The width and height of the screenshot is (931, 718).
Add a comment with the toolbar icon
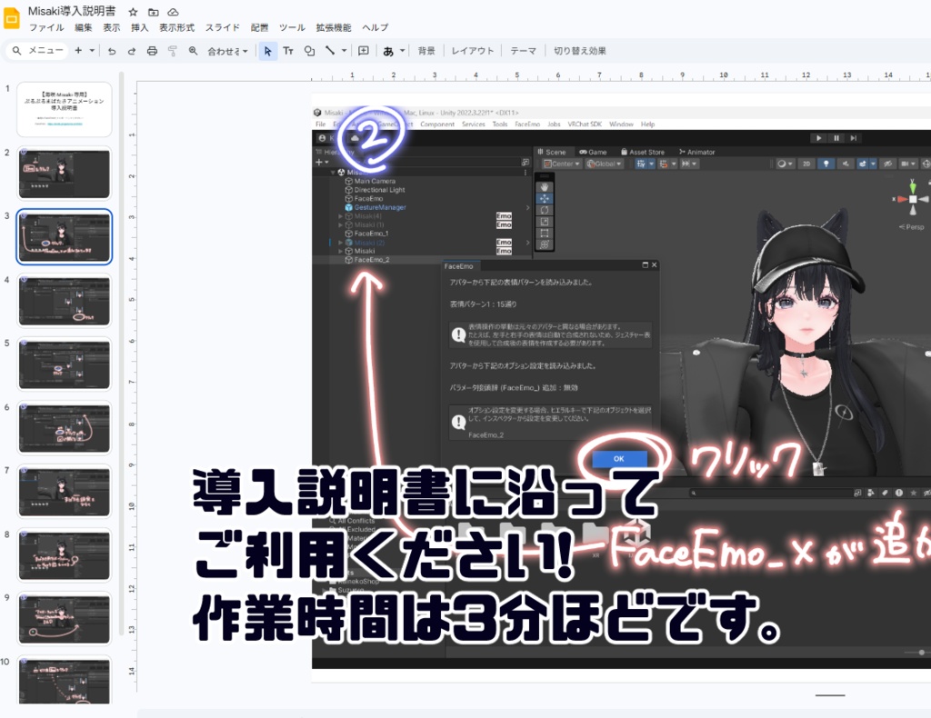[364, 51]
